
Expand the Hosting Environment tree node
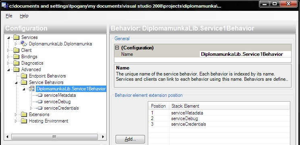(16, 121)
